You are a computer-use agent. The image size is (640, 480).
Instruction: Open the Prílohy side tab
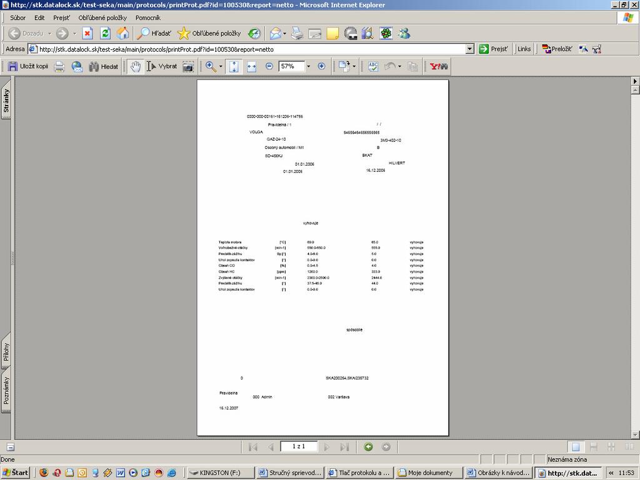pyautogui.click(x=6, y=351)
